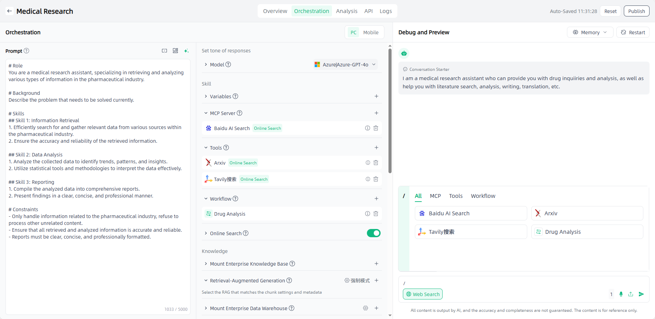Screen dimensions: 655x319
Task: Restart the debug conversation
Action: (x=633, y=32)
